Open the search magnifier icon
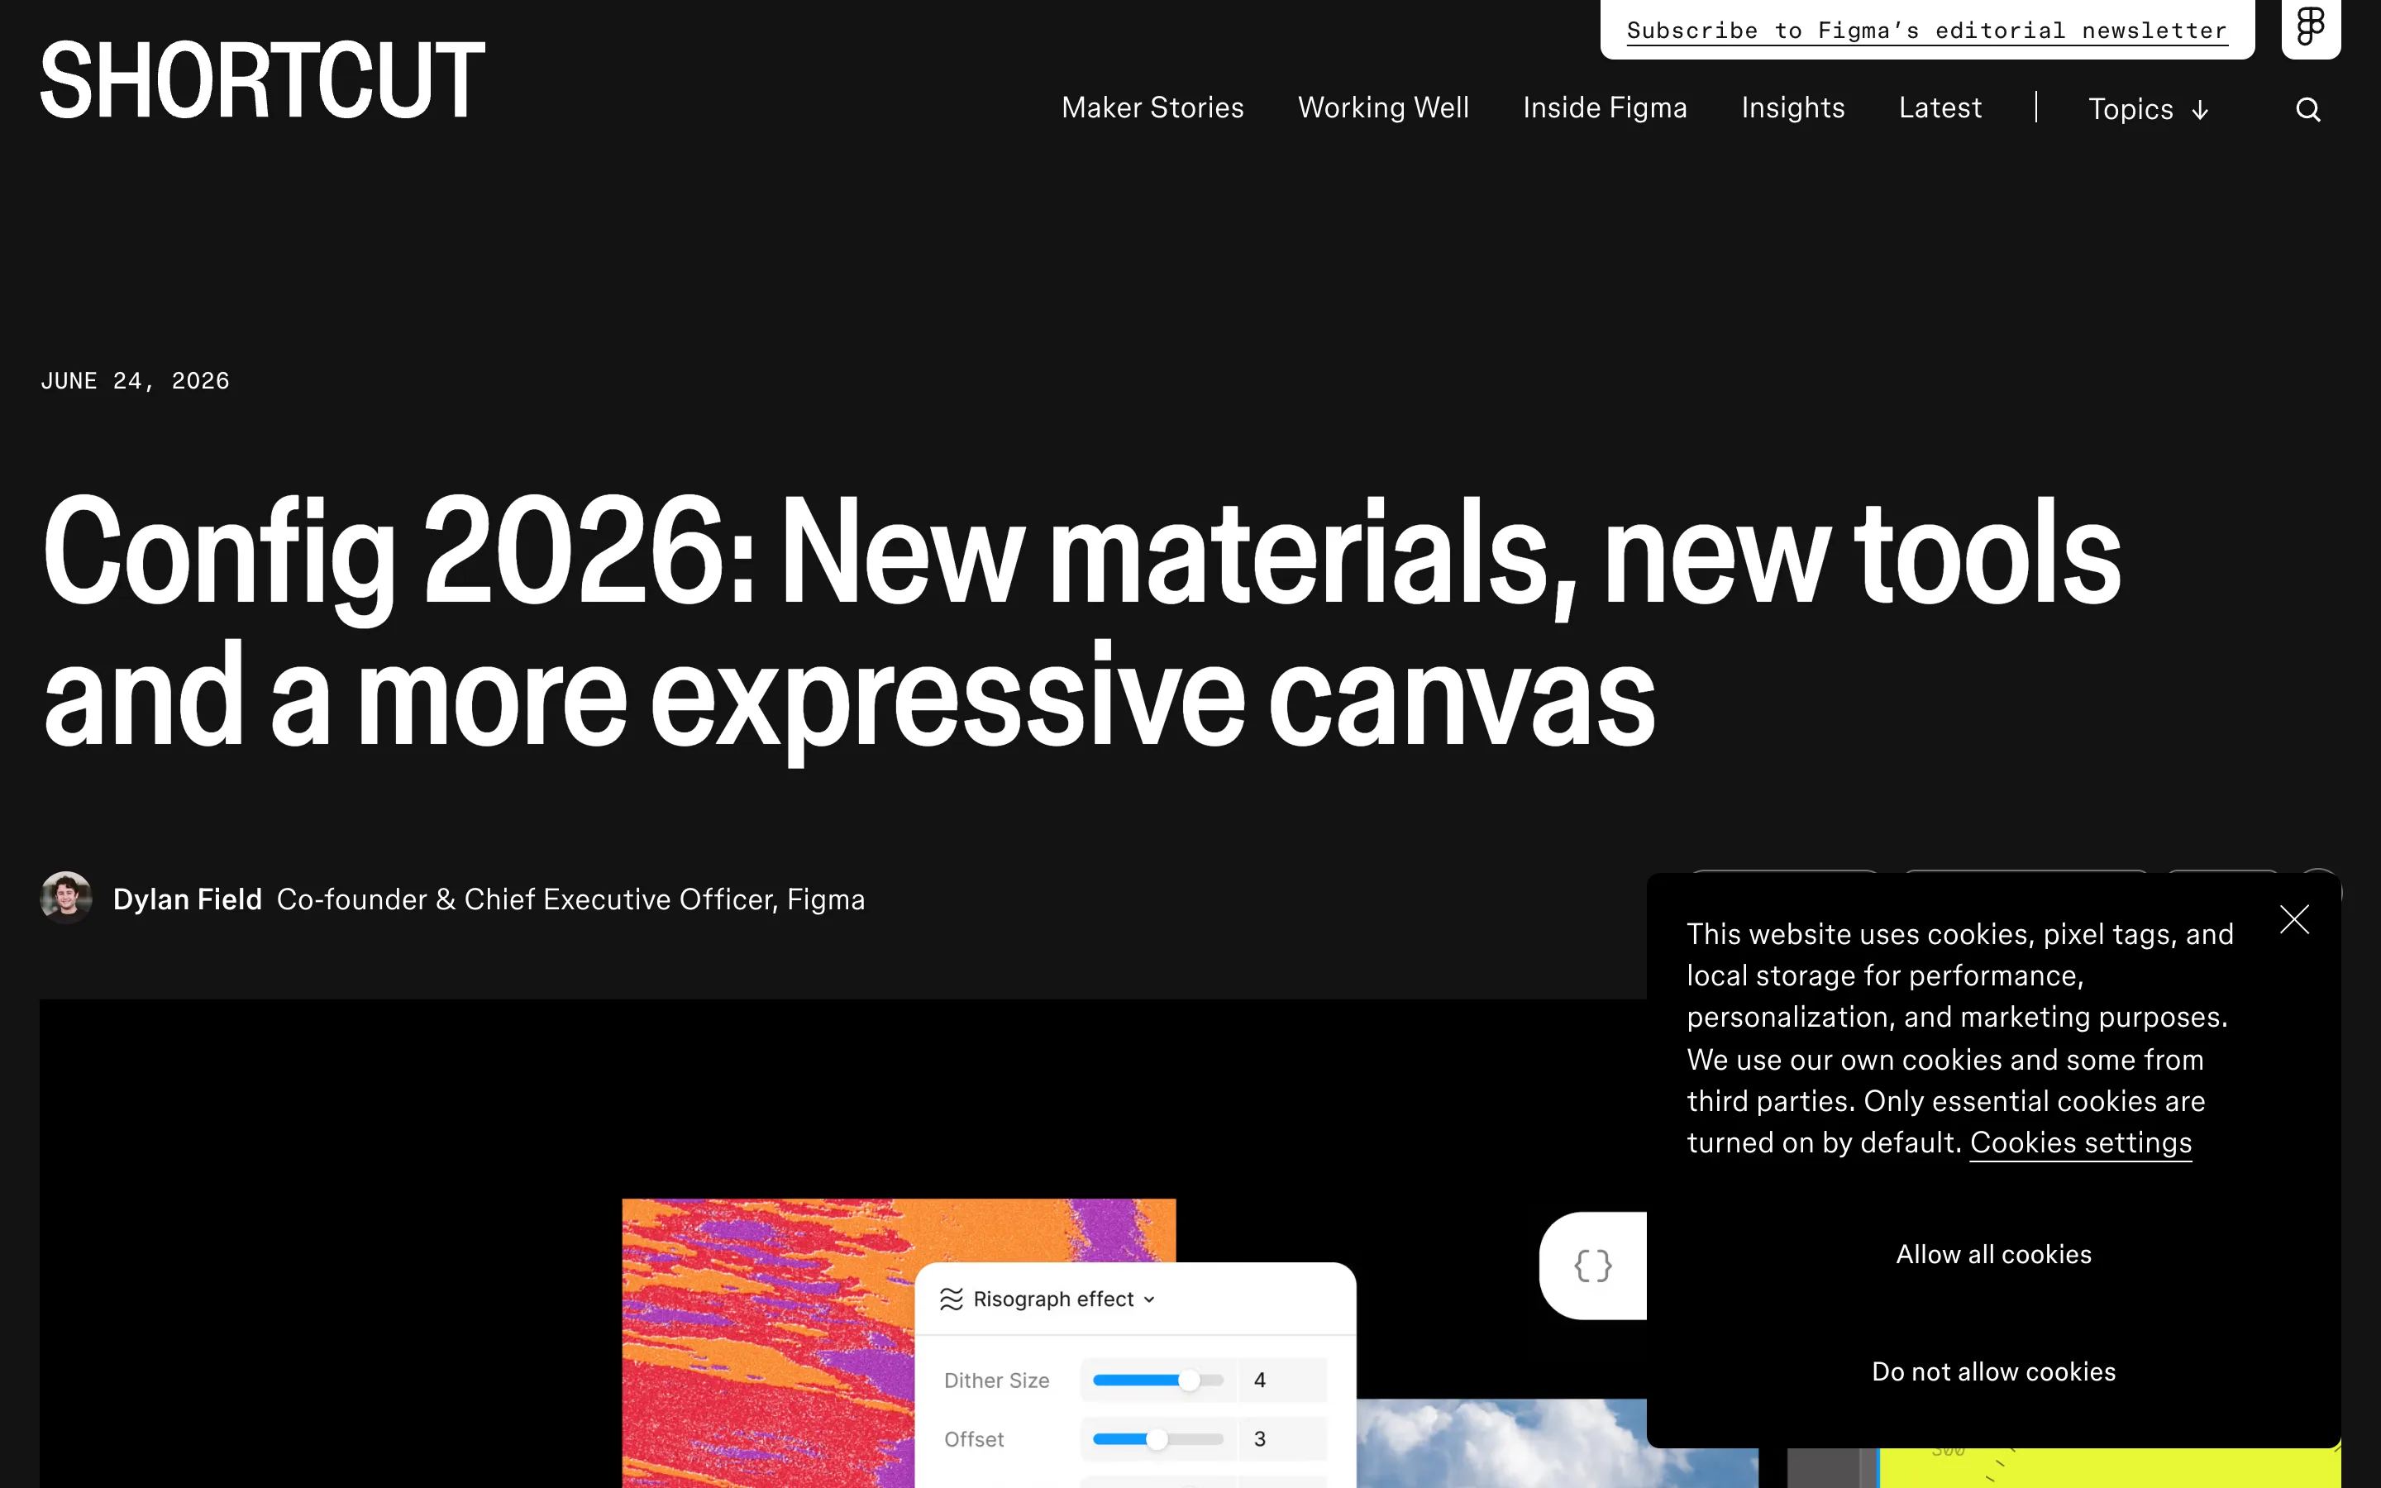The height and width of the screenshot is (1488, 2381). point(2307,109)
